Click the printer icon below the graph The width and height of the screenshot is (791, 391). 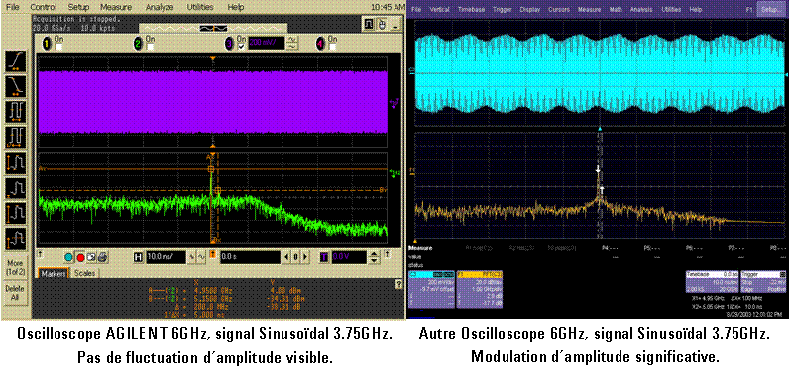coord(102,257)
